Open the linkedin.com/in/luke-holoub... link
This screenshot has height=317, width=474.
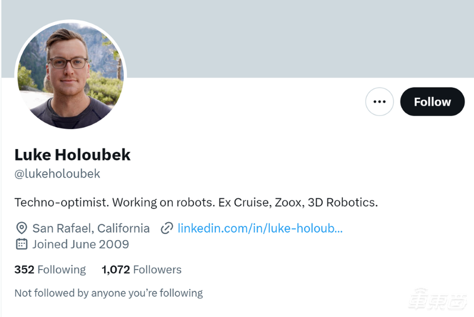tap(260, 228)
